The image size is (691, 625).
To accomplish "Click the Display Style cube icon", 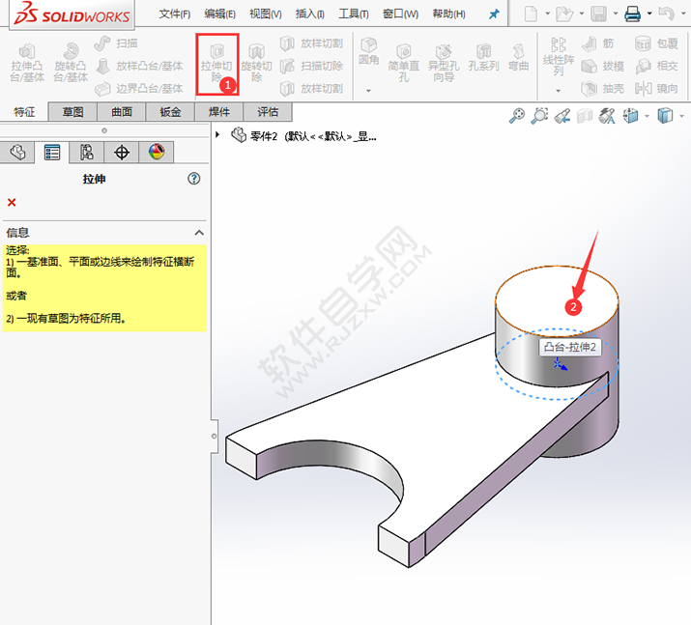I will tap(665, 116).
